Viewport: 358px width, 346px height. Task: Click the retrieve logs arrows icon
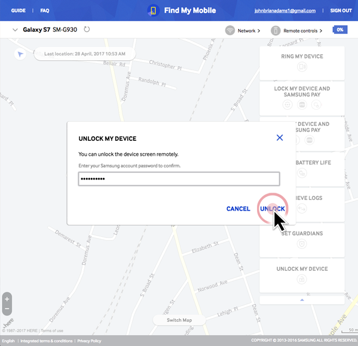coord(302,208)
